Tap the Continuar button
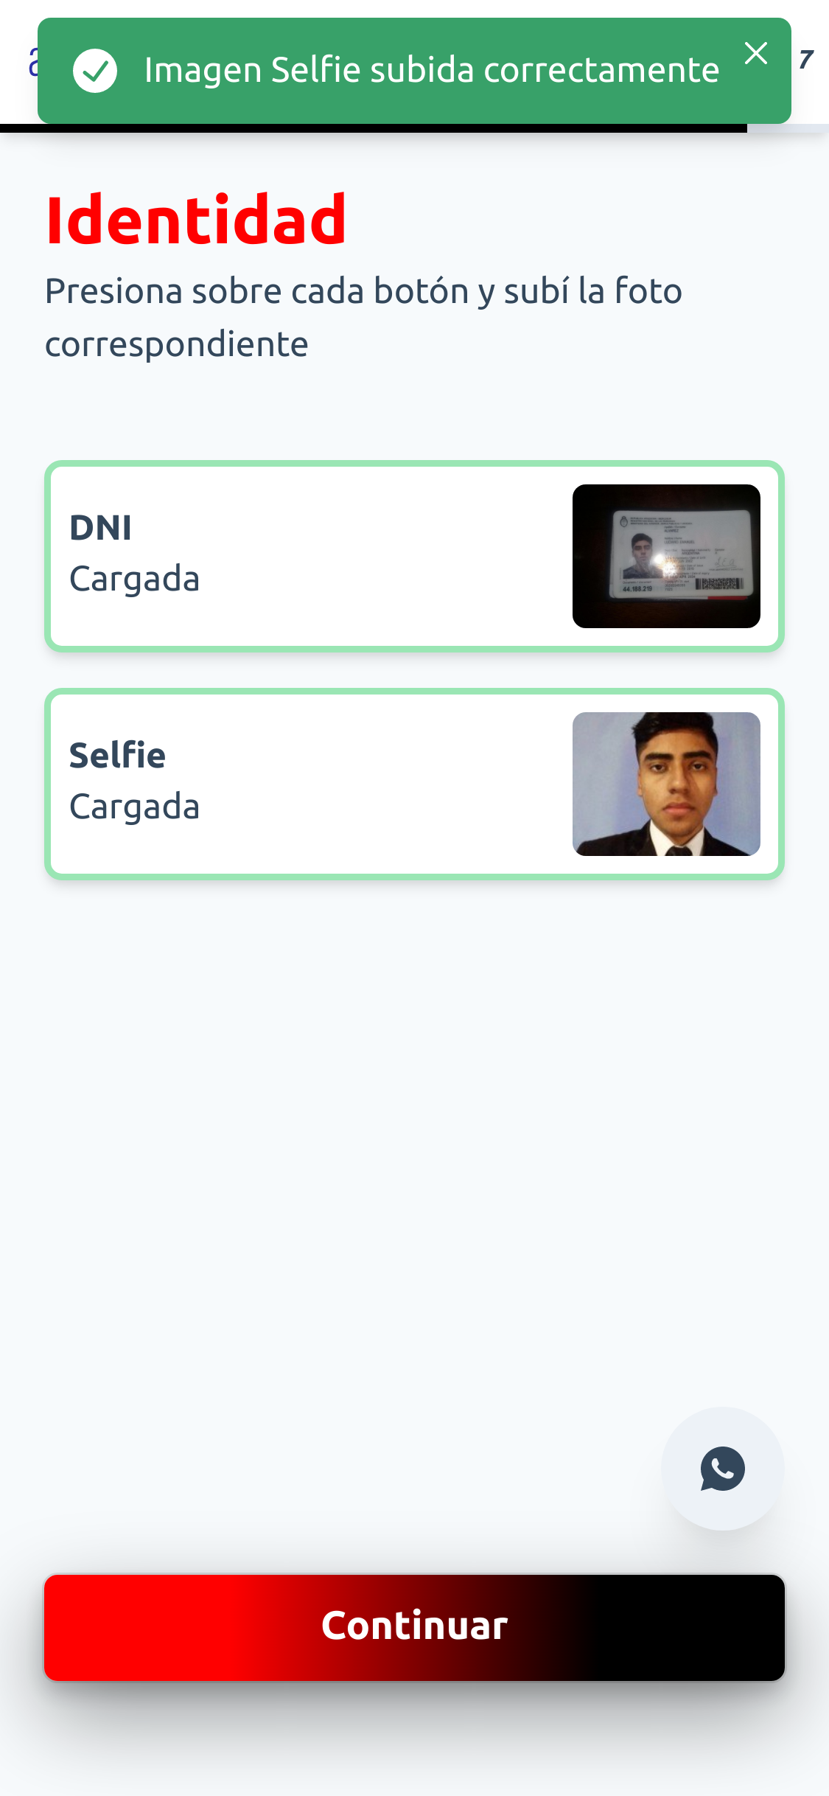Screen dimensions: 829x1796 (x=414, y=1627)
